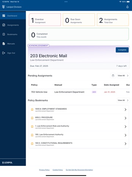Image resolution: width=132 pixels, height=177 pixels.
Task: Click Complete on 203 Electronic Mail
Action: [122, 50]
